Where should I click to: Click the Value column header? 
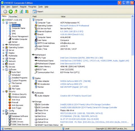(x=95, y=17)
